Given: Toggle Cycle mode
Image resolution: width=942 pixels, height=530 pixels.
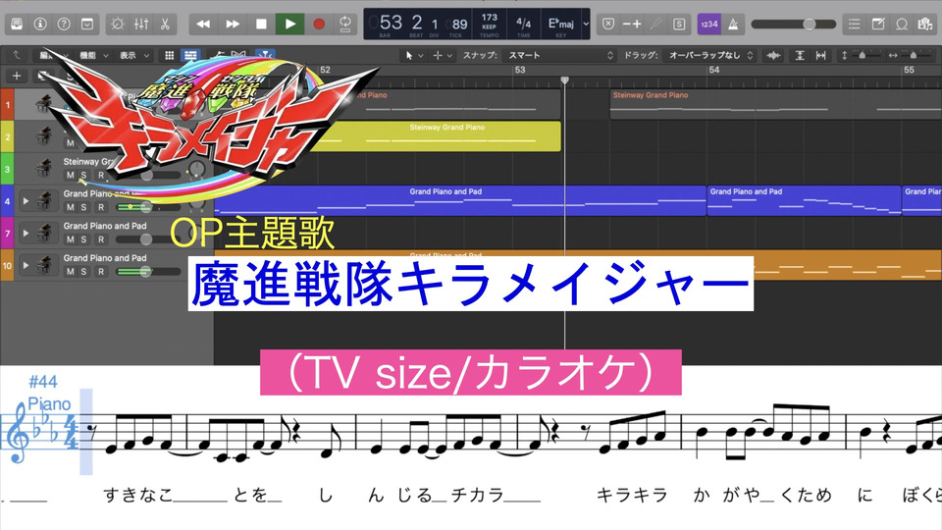Looking at the screenshot, I should (x=345, y=24).
